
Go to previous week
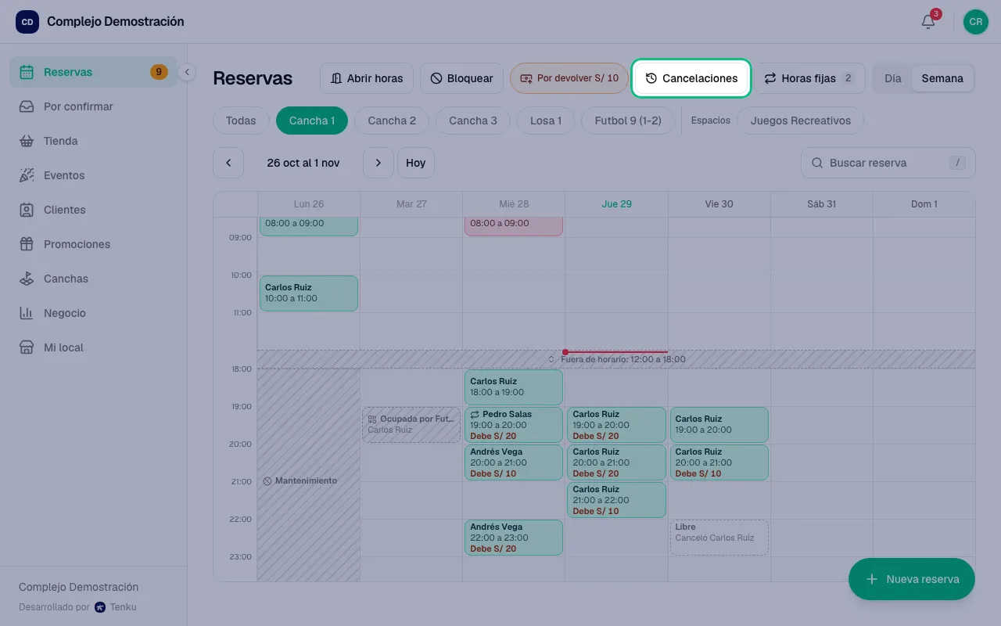pyautogui.click(x=228, y=163)
